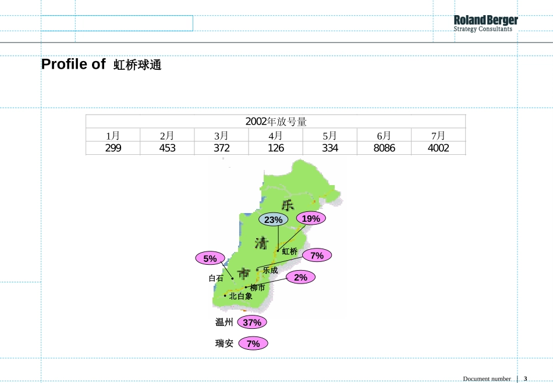Click the '3月' column header

221,136
